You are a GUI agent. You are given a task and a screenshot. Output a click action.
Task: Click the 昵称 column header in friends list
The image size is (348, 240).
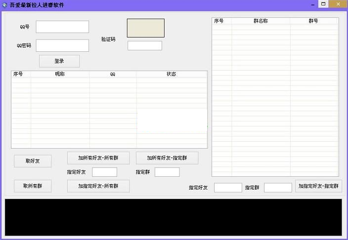[60, 74]
